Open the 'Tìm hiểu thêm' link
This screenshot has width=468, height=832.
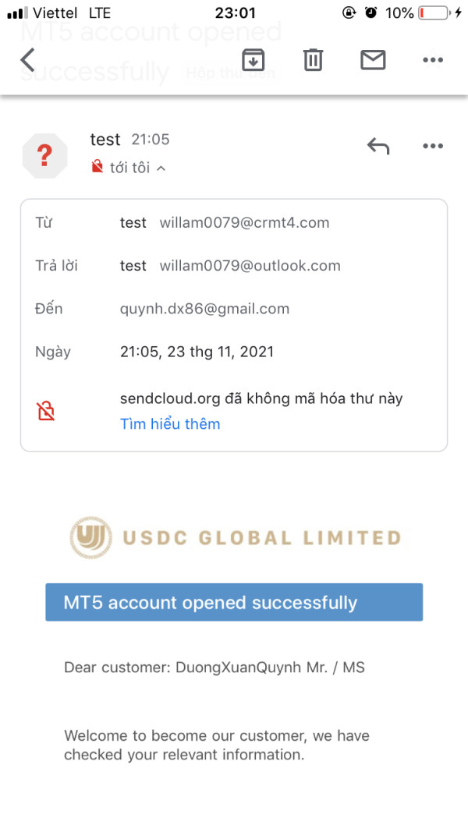pos(170,424)
